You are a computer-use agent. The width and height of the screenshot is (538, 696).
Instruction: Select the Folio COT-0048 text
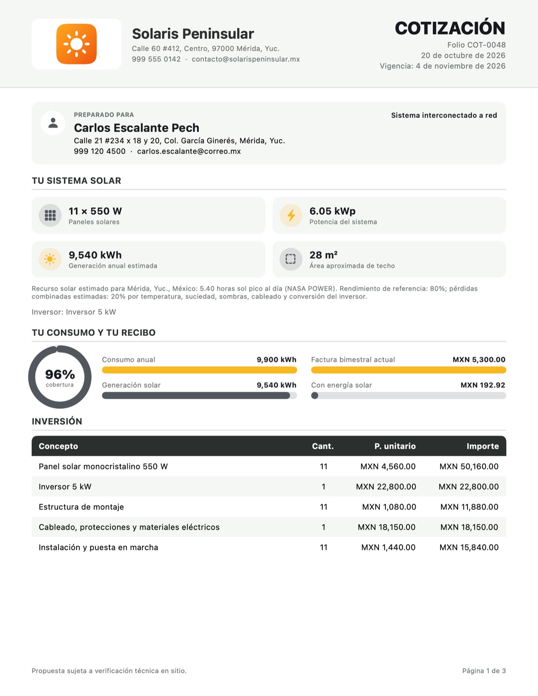[476, 45]
